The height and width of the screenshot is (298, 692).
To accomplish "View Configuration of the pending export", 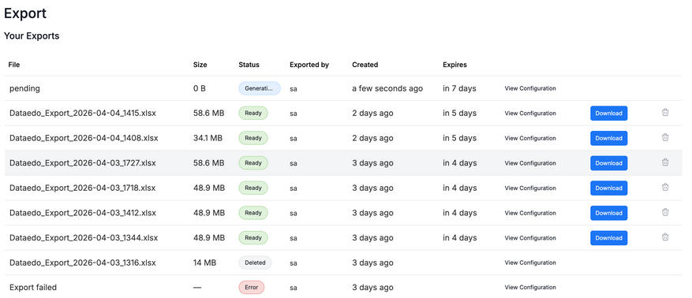I will click(530, 88).
